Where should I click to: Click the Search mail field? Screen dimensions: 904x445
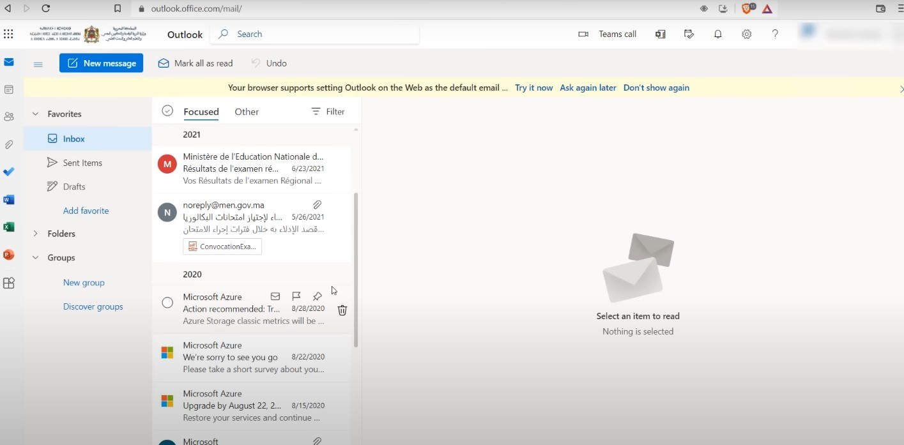315,34
